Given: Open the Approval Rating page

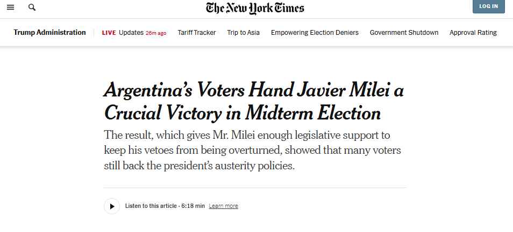Looking at the screenshot, I should pyautogui.click(x=473, y=33).
